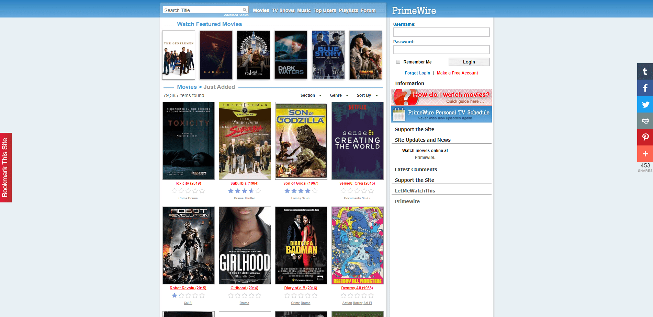Image resolution: width=653 pixels, height=317 pixels.
Task: Click the Destroy All (1968) title link
Action: point(357,288)
